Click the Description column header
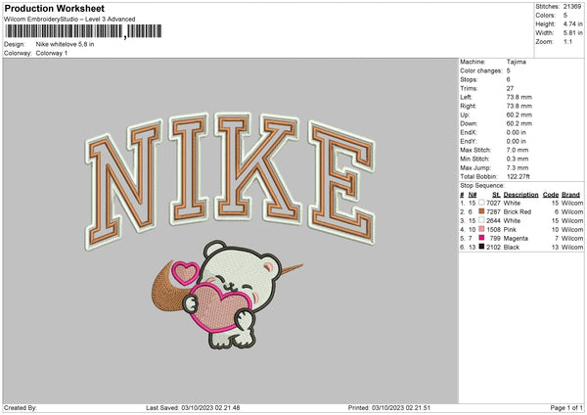This screenshot has width=587, height=415. pos(520,195)
